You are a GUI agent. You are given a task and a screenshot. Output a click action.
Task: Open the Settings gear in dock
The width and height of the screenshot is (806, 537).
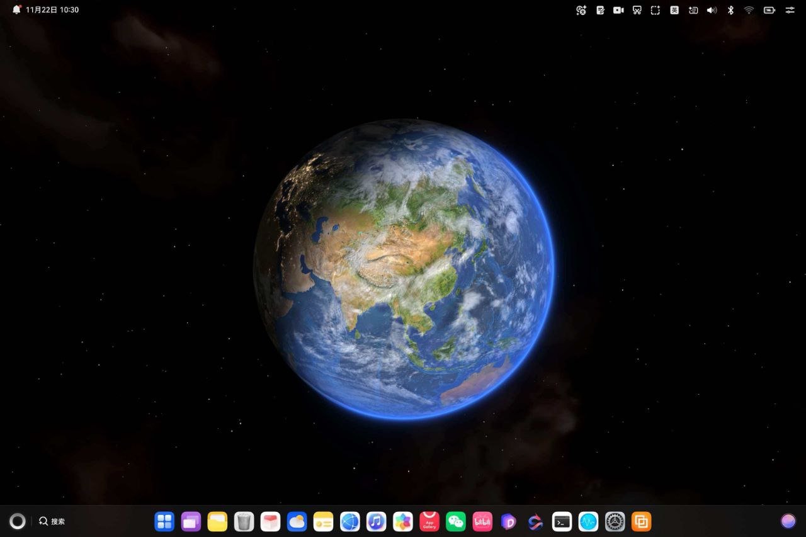coord(615,521)
